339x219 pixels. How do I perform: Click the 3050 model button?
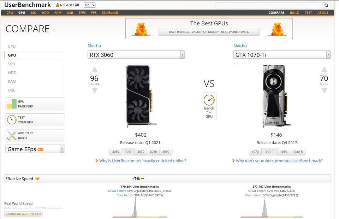click(115, 152)
